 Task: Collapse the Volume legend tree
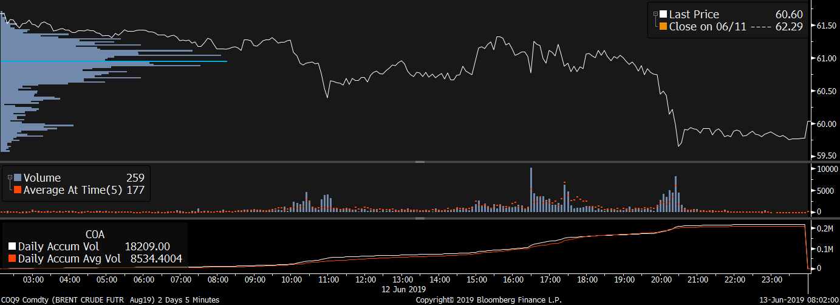click(x=10, y=177)
